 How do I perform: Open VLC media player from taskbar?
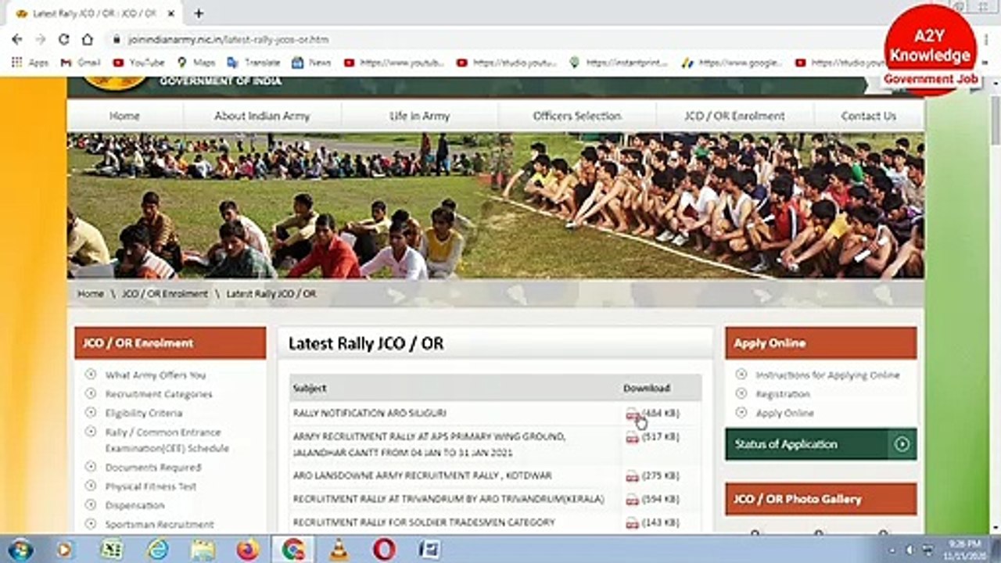tap(339, 550)
